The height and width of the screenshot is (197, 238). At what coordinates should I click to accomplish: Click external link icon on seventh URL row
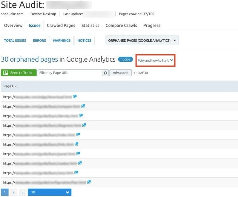click(78, 154)
